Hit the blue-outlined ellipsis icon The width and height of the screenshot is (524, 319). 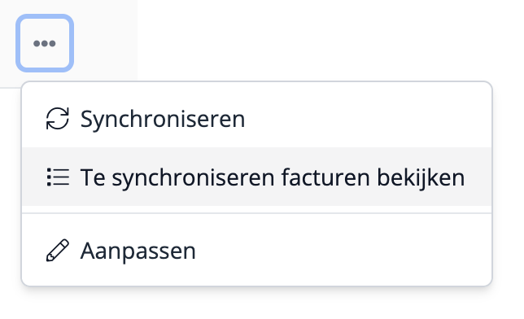pyautogui.click(x=45, y=43)
